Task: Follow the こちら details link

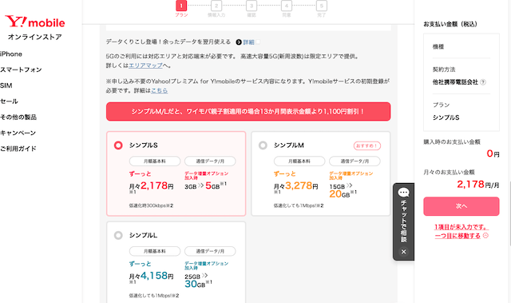Action: tap(160, 90)
